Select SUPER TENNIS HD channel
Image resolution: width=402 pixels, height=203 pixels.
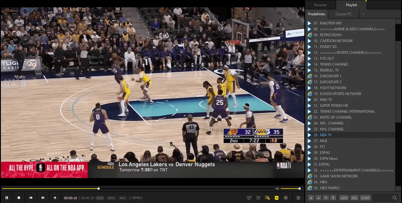[350, 105]
